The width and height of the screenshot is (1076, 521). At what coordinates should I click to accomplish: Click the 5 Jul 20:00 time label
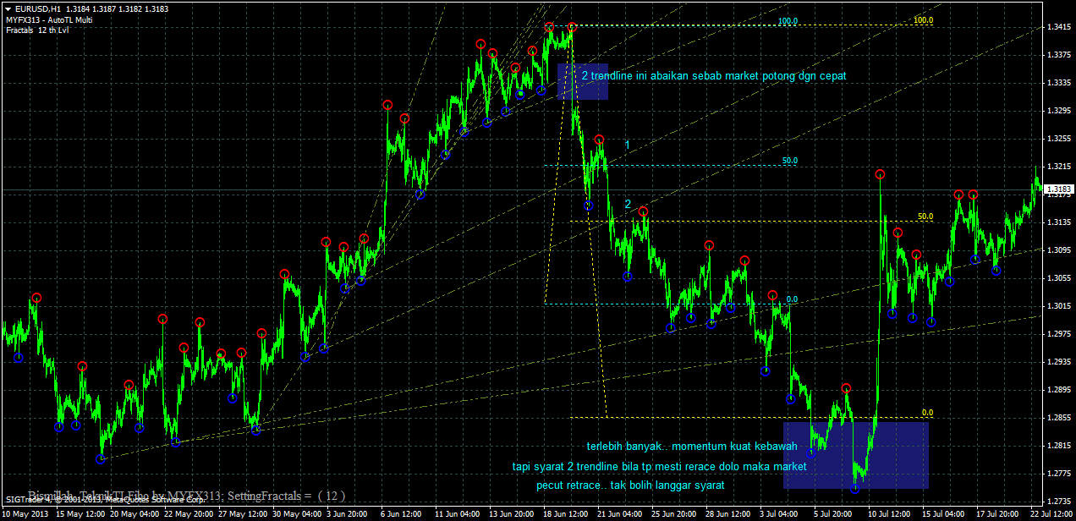833,513
